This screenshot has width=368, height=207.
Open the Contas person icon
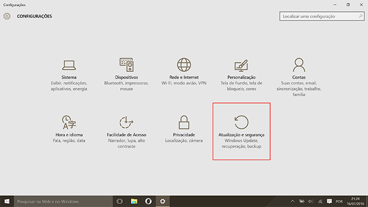(299, 65)
